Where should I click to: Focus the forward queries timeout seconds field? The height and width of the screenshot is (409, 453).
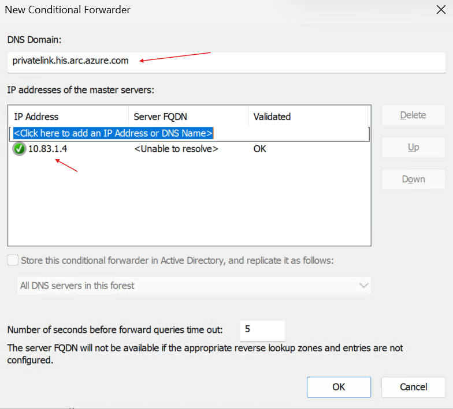(x=262, y=330)
